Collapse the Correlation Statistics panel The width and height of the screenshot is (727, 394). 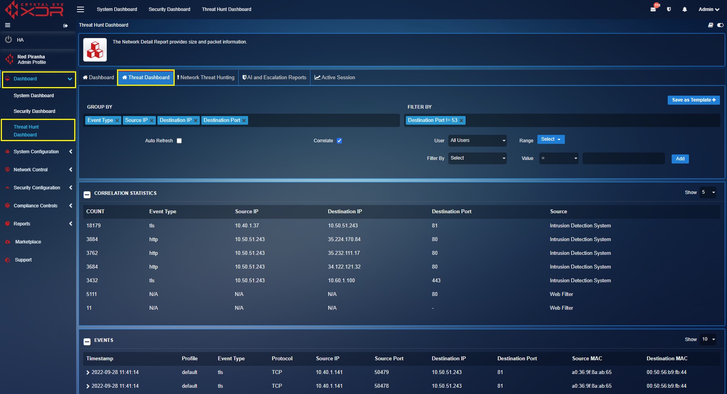click(x=87, y=194)
